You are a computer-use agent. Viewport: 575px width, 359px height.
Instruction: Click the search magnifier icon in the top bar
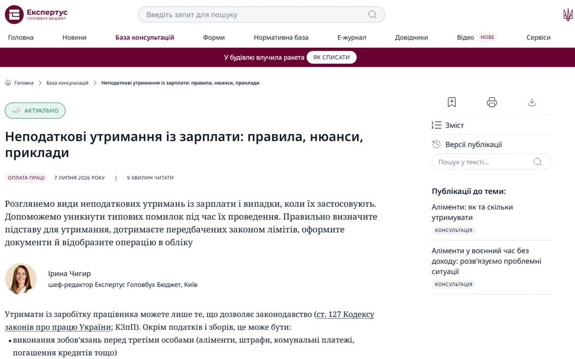tap(372, 14)
